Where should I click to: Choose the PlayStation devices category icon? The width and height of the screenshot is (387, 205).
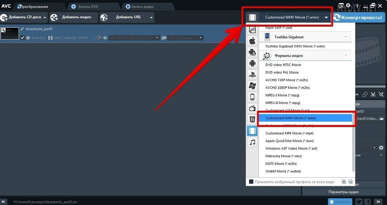pos(252,75)
